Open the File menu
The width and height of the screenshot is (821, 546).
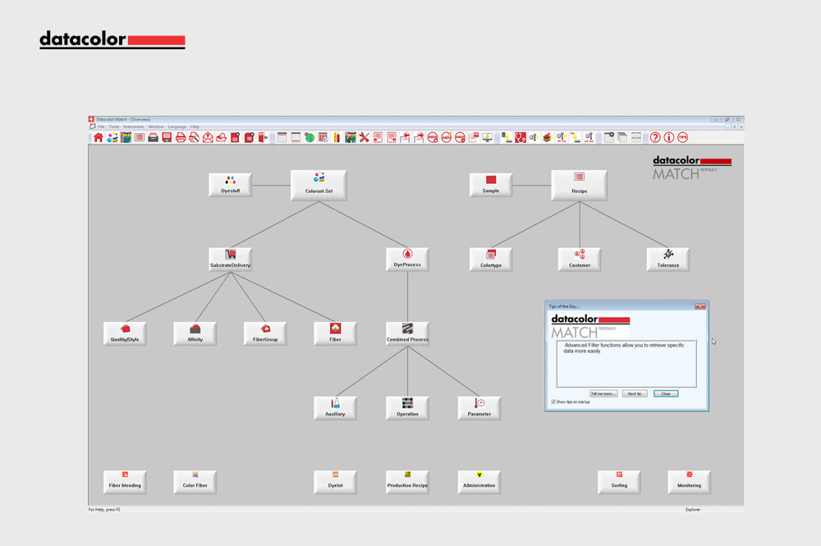coord(102,126)
